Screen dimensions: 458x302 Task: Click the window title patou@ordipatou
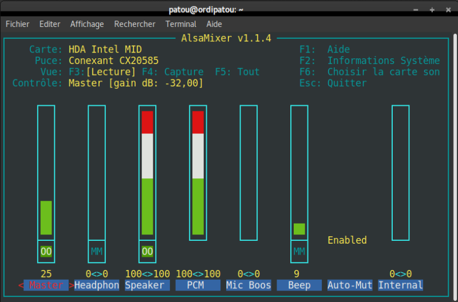(206, 10)
